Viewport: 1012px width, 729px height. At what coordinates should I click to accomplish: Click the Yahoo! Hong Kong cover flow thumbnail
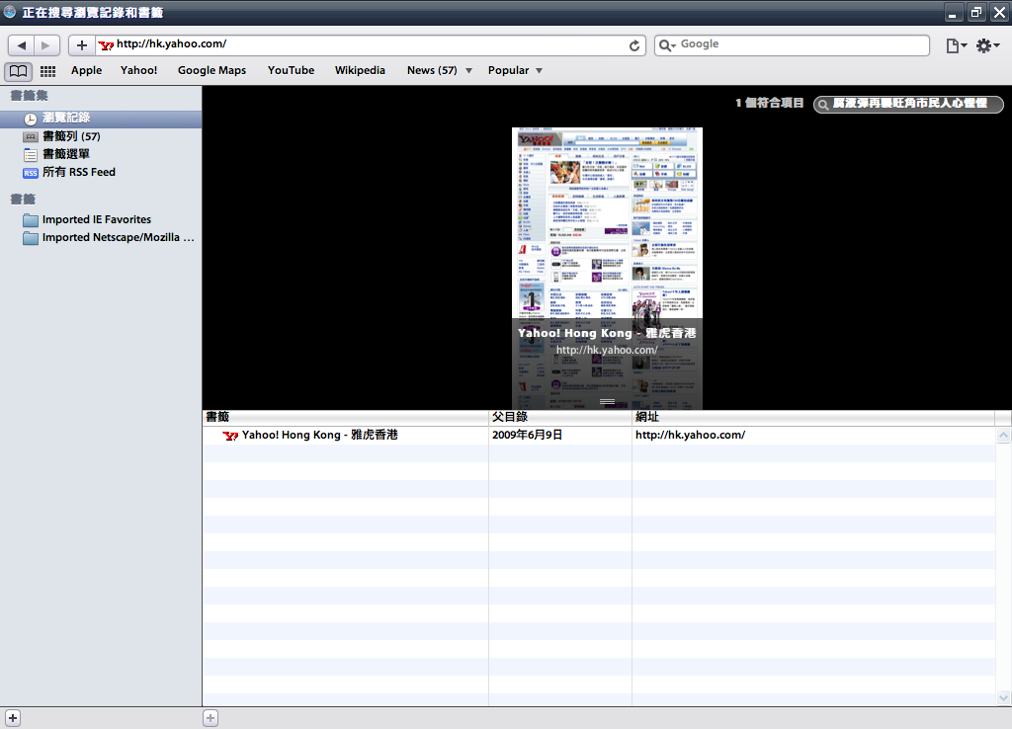point(607,247)
